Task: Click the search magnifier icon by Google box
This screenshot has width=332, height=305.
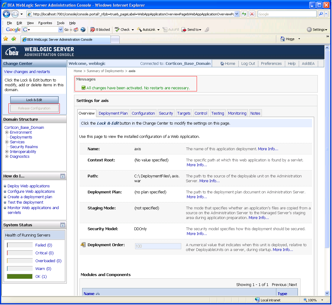Action: click(x=321, y=14)
